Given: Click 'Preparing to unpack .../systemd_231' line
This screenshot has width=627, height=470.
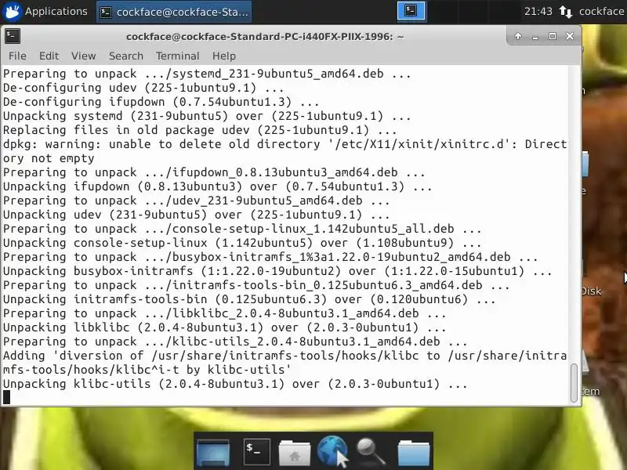Looking at the screenshot, I should tap(207, 74).
